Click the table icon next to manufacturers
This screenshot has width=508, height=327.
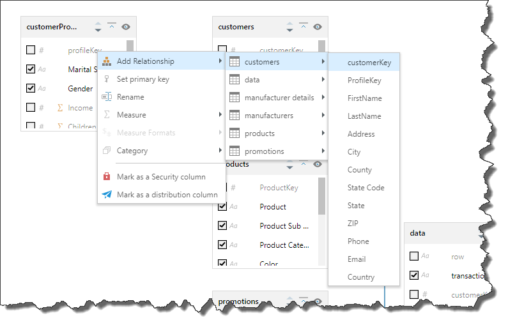235,116
